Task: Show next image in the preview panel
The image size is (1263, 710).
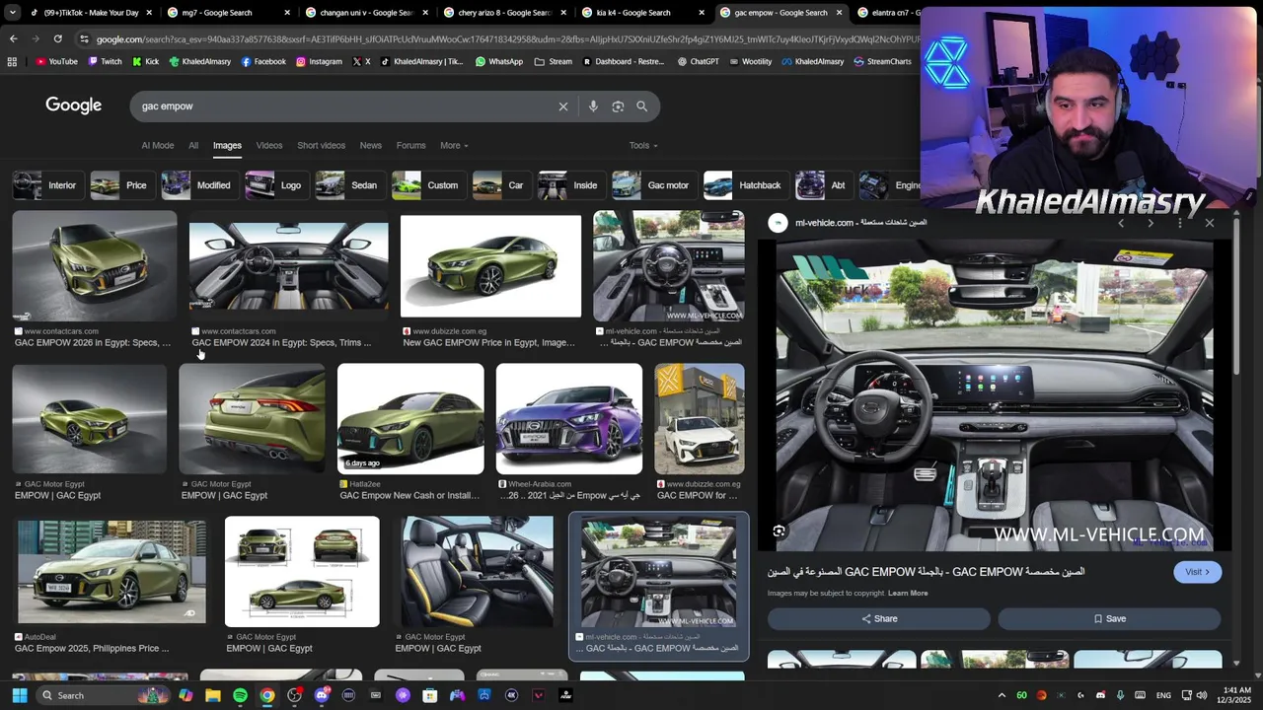Action: tap(1151, 223)
